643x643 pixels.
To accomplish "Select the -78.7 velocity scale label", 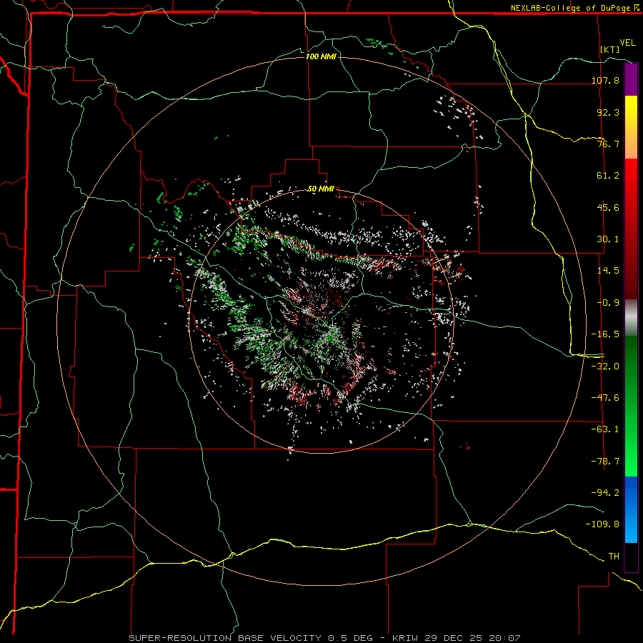I will [605, 462].
